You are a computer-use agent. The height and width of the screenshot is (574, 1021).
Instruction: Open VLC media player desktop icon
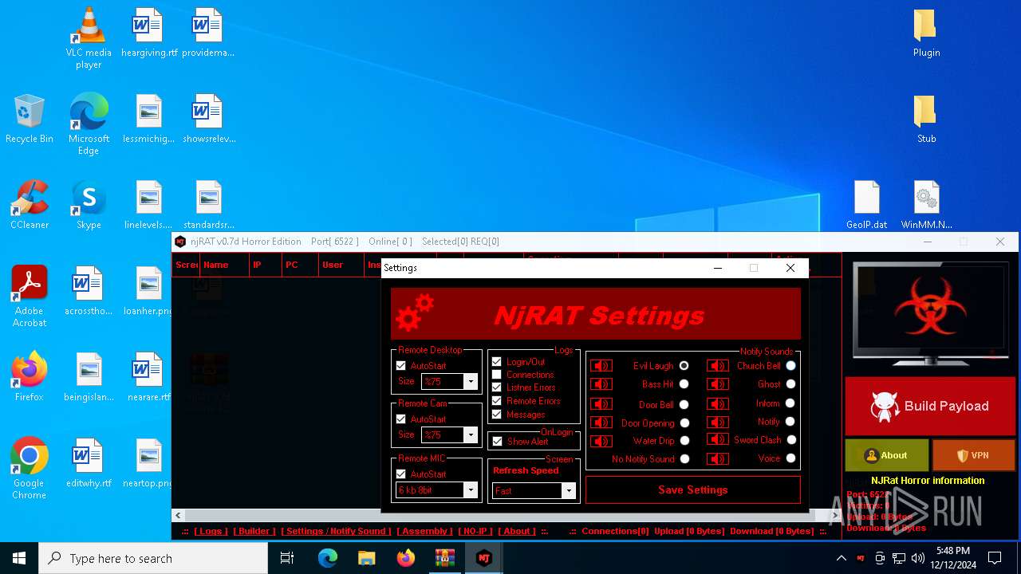point(89,37)
